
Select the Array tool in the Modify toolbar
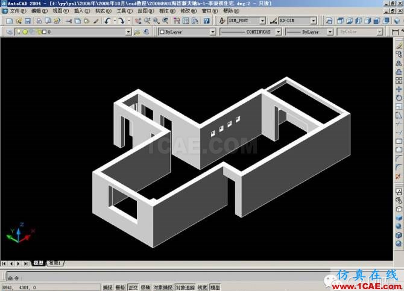pos(399,80)
